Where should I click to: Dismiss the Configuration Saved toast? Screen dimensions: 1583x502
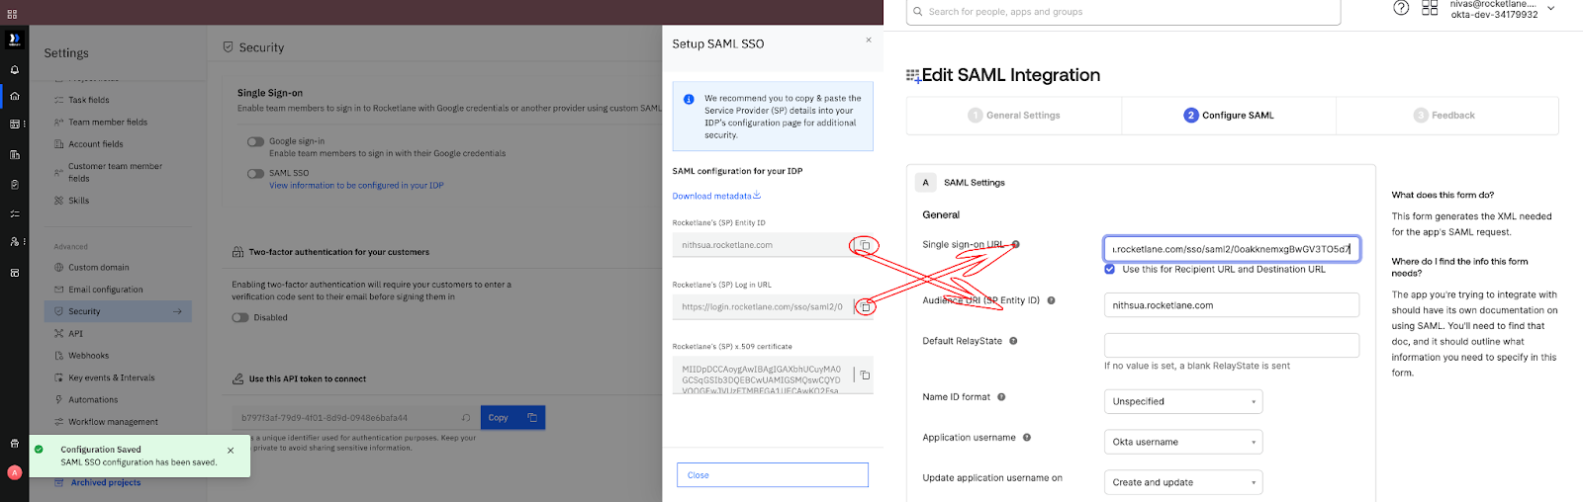pos(231,450)
